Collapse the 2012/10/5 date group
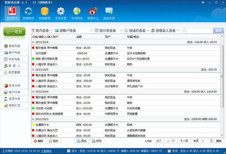The height and width of the screenshot is (154, 226). tap(33, 70)
